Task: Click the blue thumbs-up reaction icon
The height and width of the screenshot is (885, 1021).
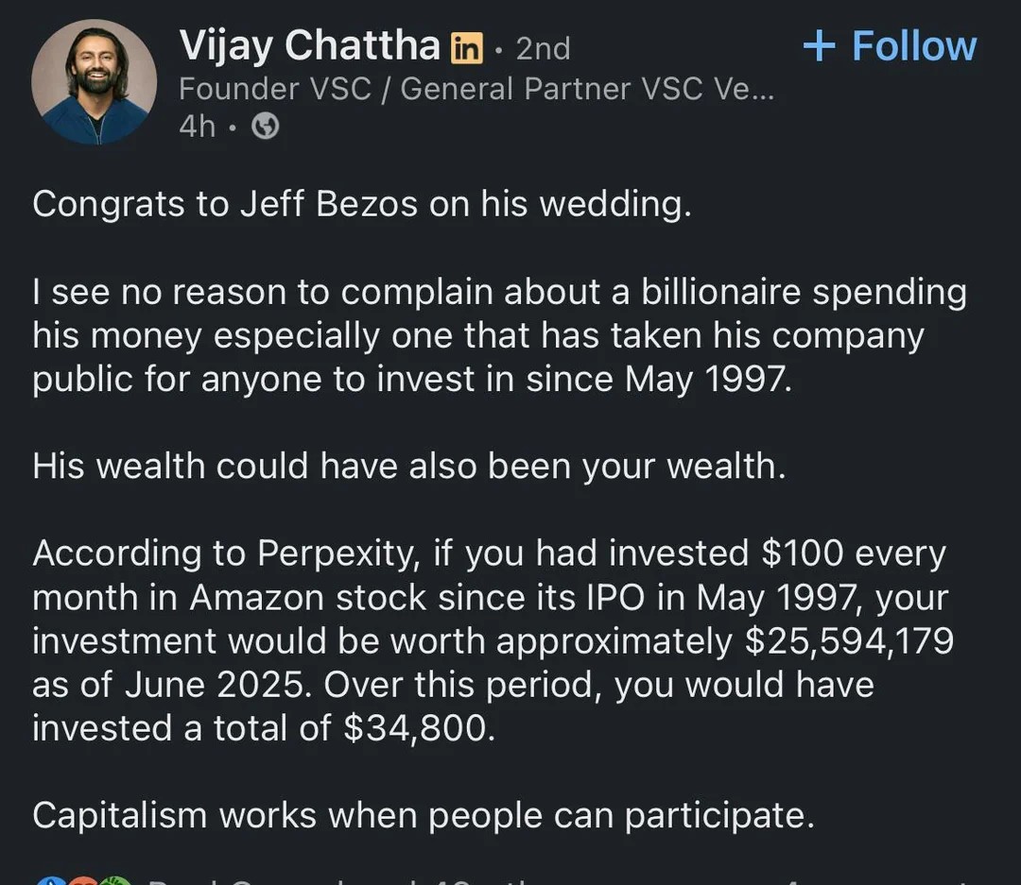Action: [52, 881]
